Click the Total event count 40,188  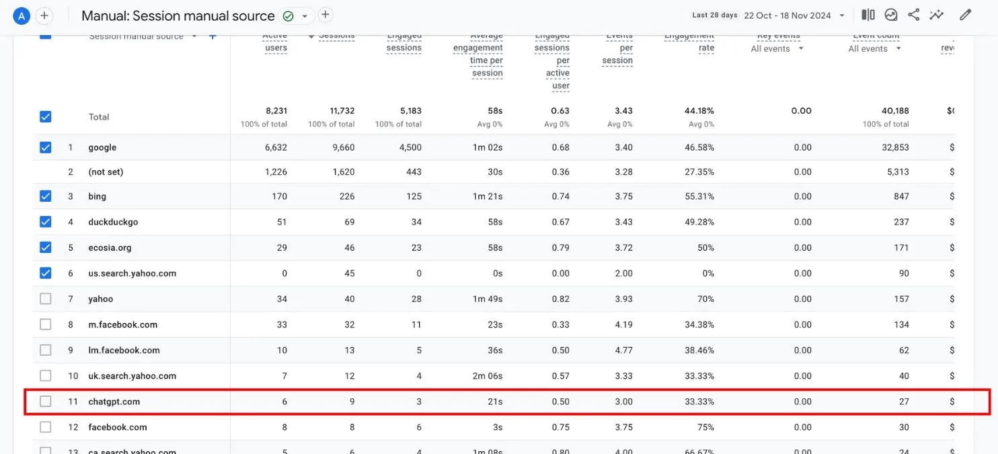(x=895, y=110)
